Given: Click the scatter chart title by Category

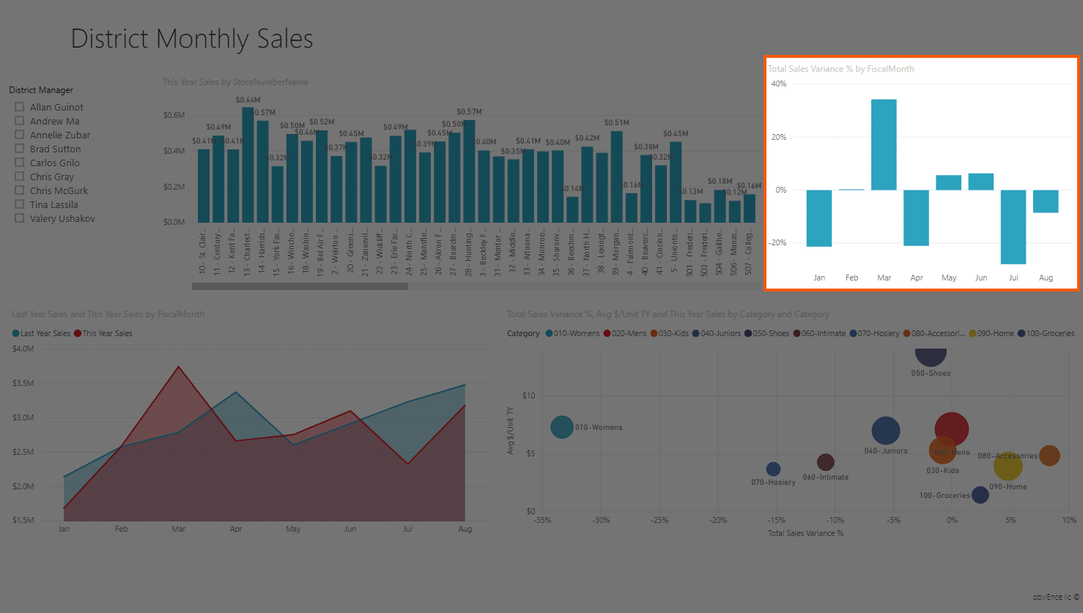Looking at the screenshot, I should [x=668, y=314].
